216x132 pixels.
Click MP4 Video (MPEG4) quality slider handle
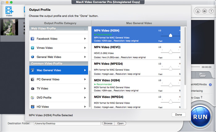171,68
